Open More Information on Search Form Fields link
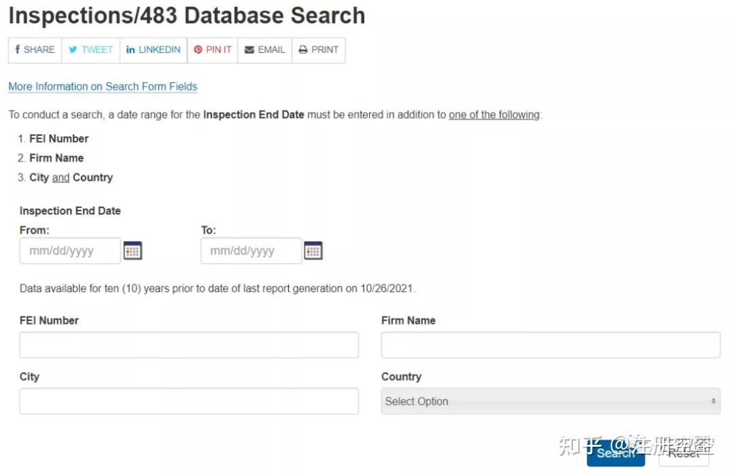This screenshot has height=476, width=734. click(103, 87)
